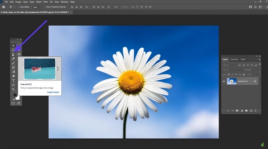Reset default foreground and background colors

click(x=13, y=99)
